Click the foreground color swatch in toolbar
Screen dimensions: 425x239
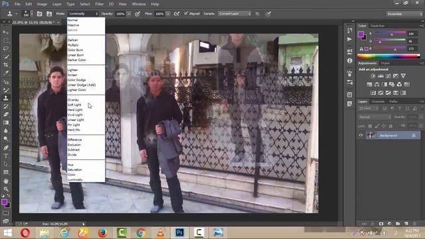coord(4,202)
